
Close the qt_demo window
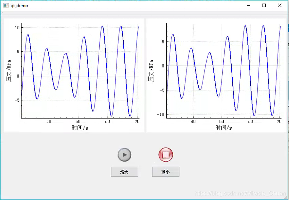pos(280,5)
